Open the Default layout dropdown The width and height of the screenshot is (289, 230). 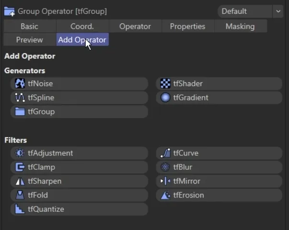pyautogui.click(x=244, y=11)
